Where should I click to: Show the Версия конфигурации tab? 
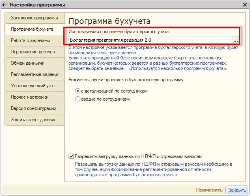34,108
